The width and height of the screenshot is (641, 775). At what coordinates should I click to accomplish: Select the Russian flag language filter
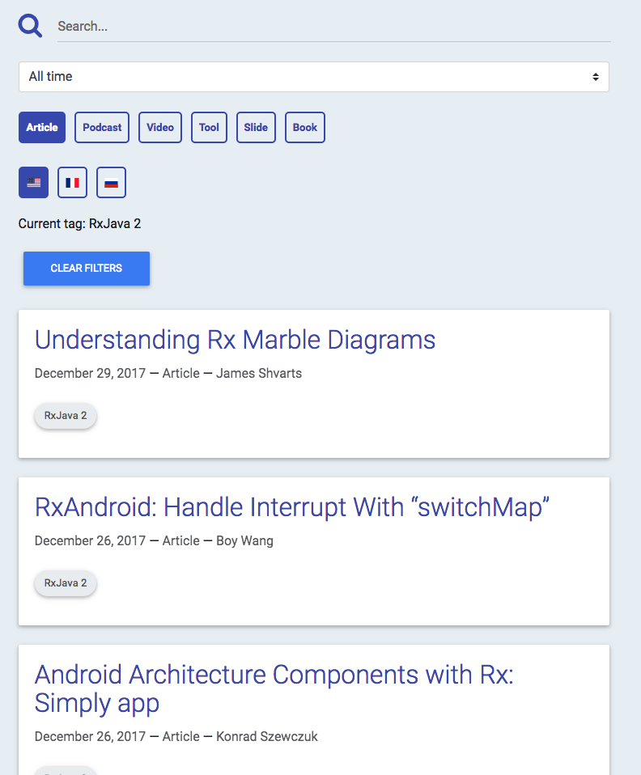tap(111, 182)
